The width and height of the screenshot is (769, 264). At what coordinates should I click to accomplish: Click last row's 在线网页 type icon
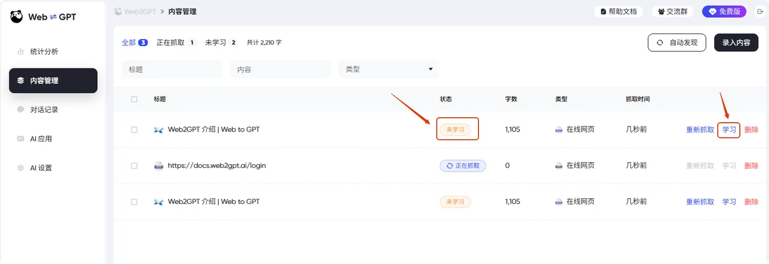click(x=559, y=202)
